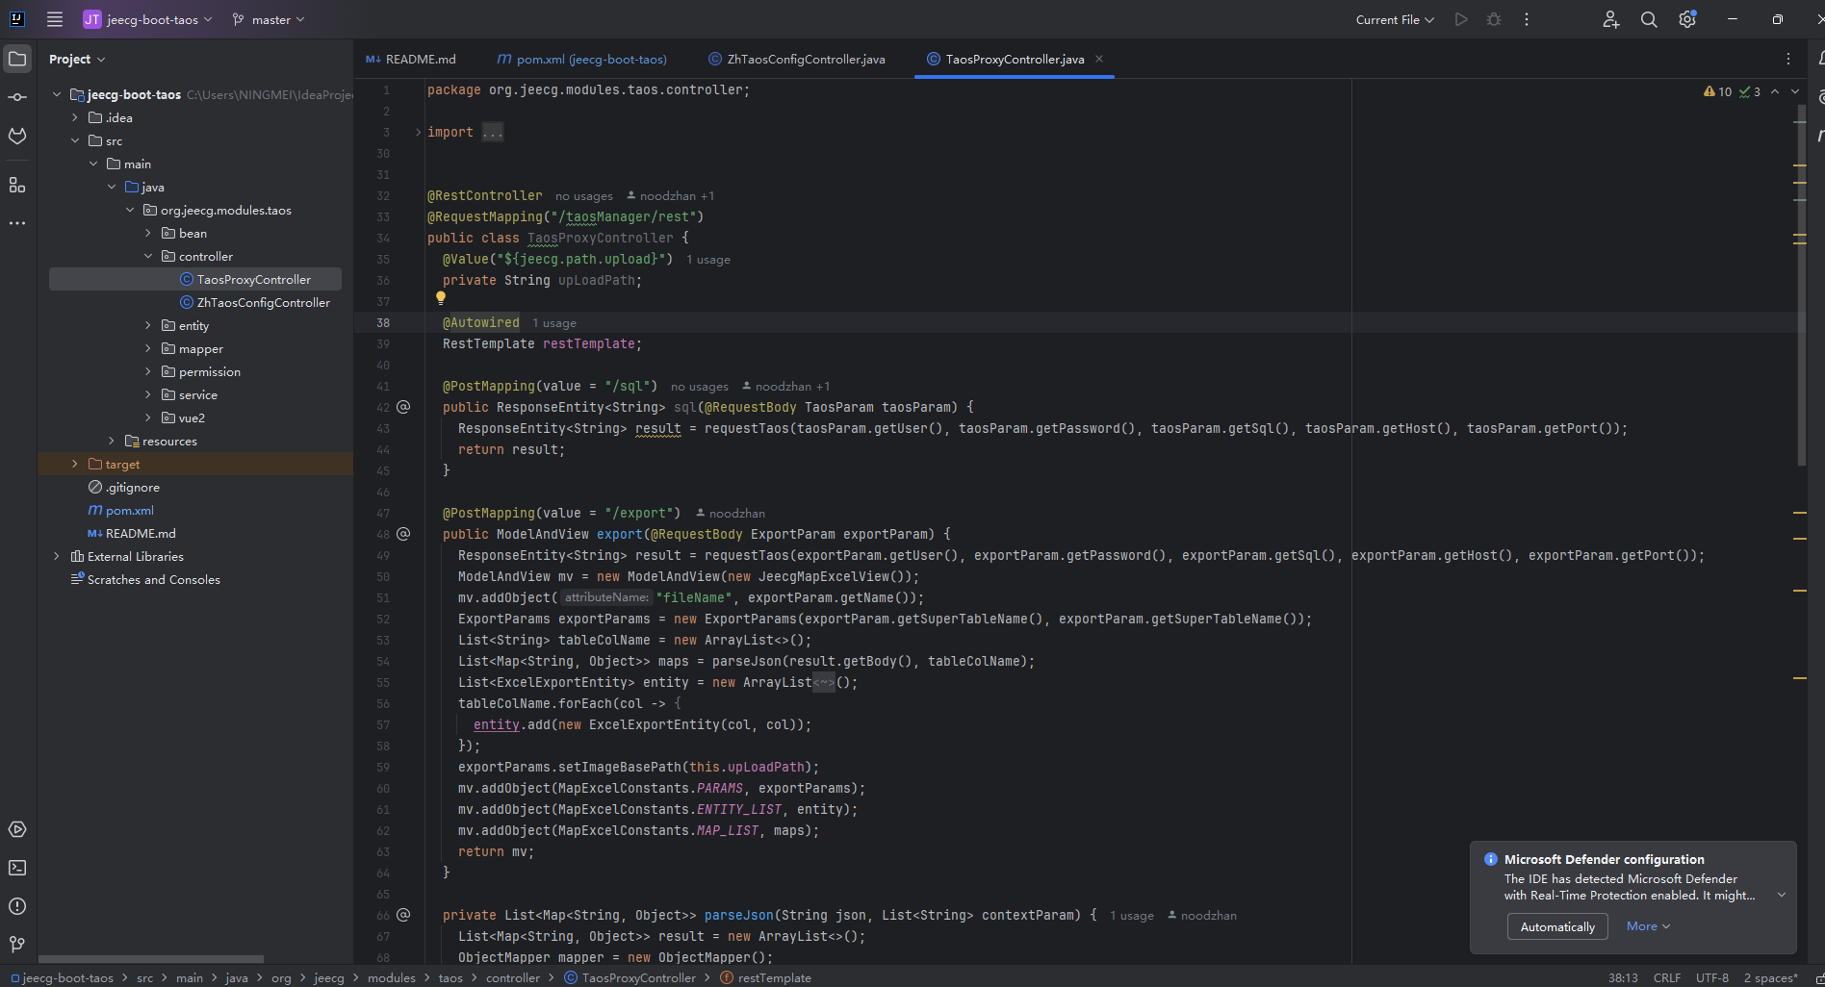Expand the target folder

point(75,464)
